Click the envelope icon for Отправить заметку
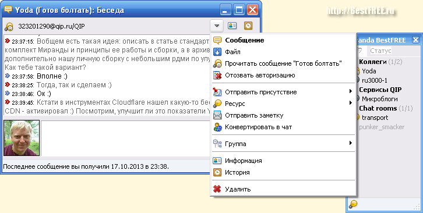Screen dimensions: 423x213 (x=217, y=115)
